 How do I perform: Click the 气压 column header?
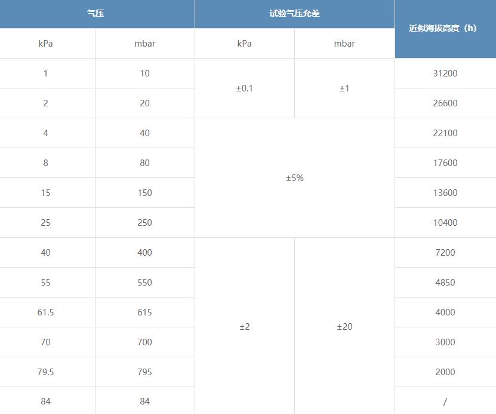click(x=95, y=13)
